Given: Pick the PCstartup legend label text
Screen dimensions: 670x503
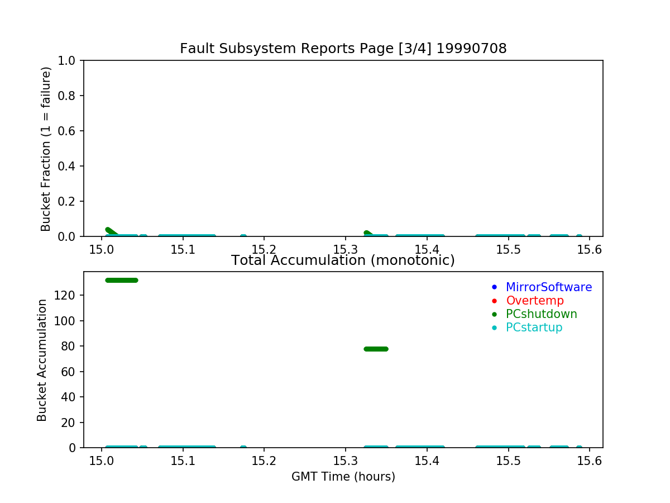Looking at the screenshot, I should [534, 328].
